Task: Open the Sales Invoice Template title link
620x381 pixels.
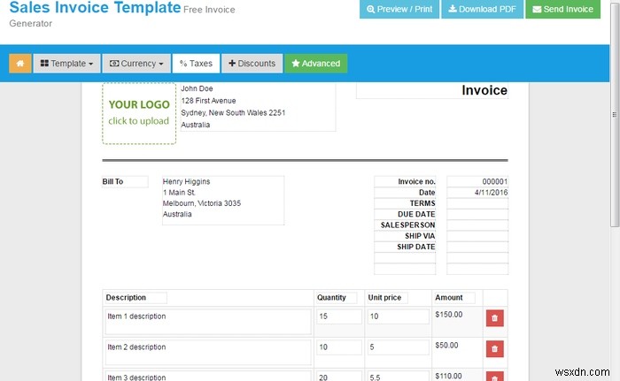Action: (95, 7)
